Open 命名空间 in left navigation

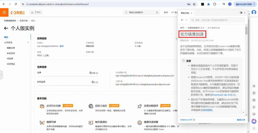point(11,53)
